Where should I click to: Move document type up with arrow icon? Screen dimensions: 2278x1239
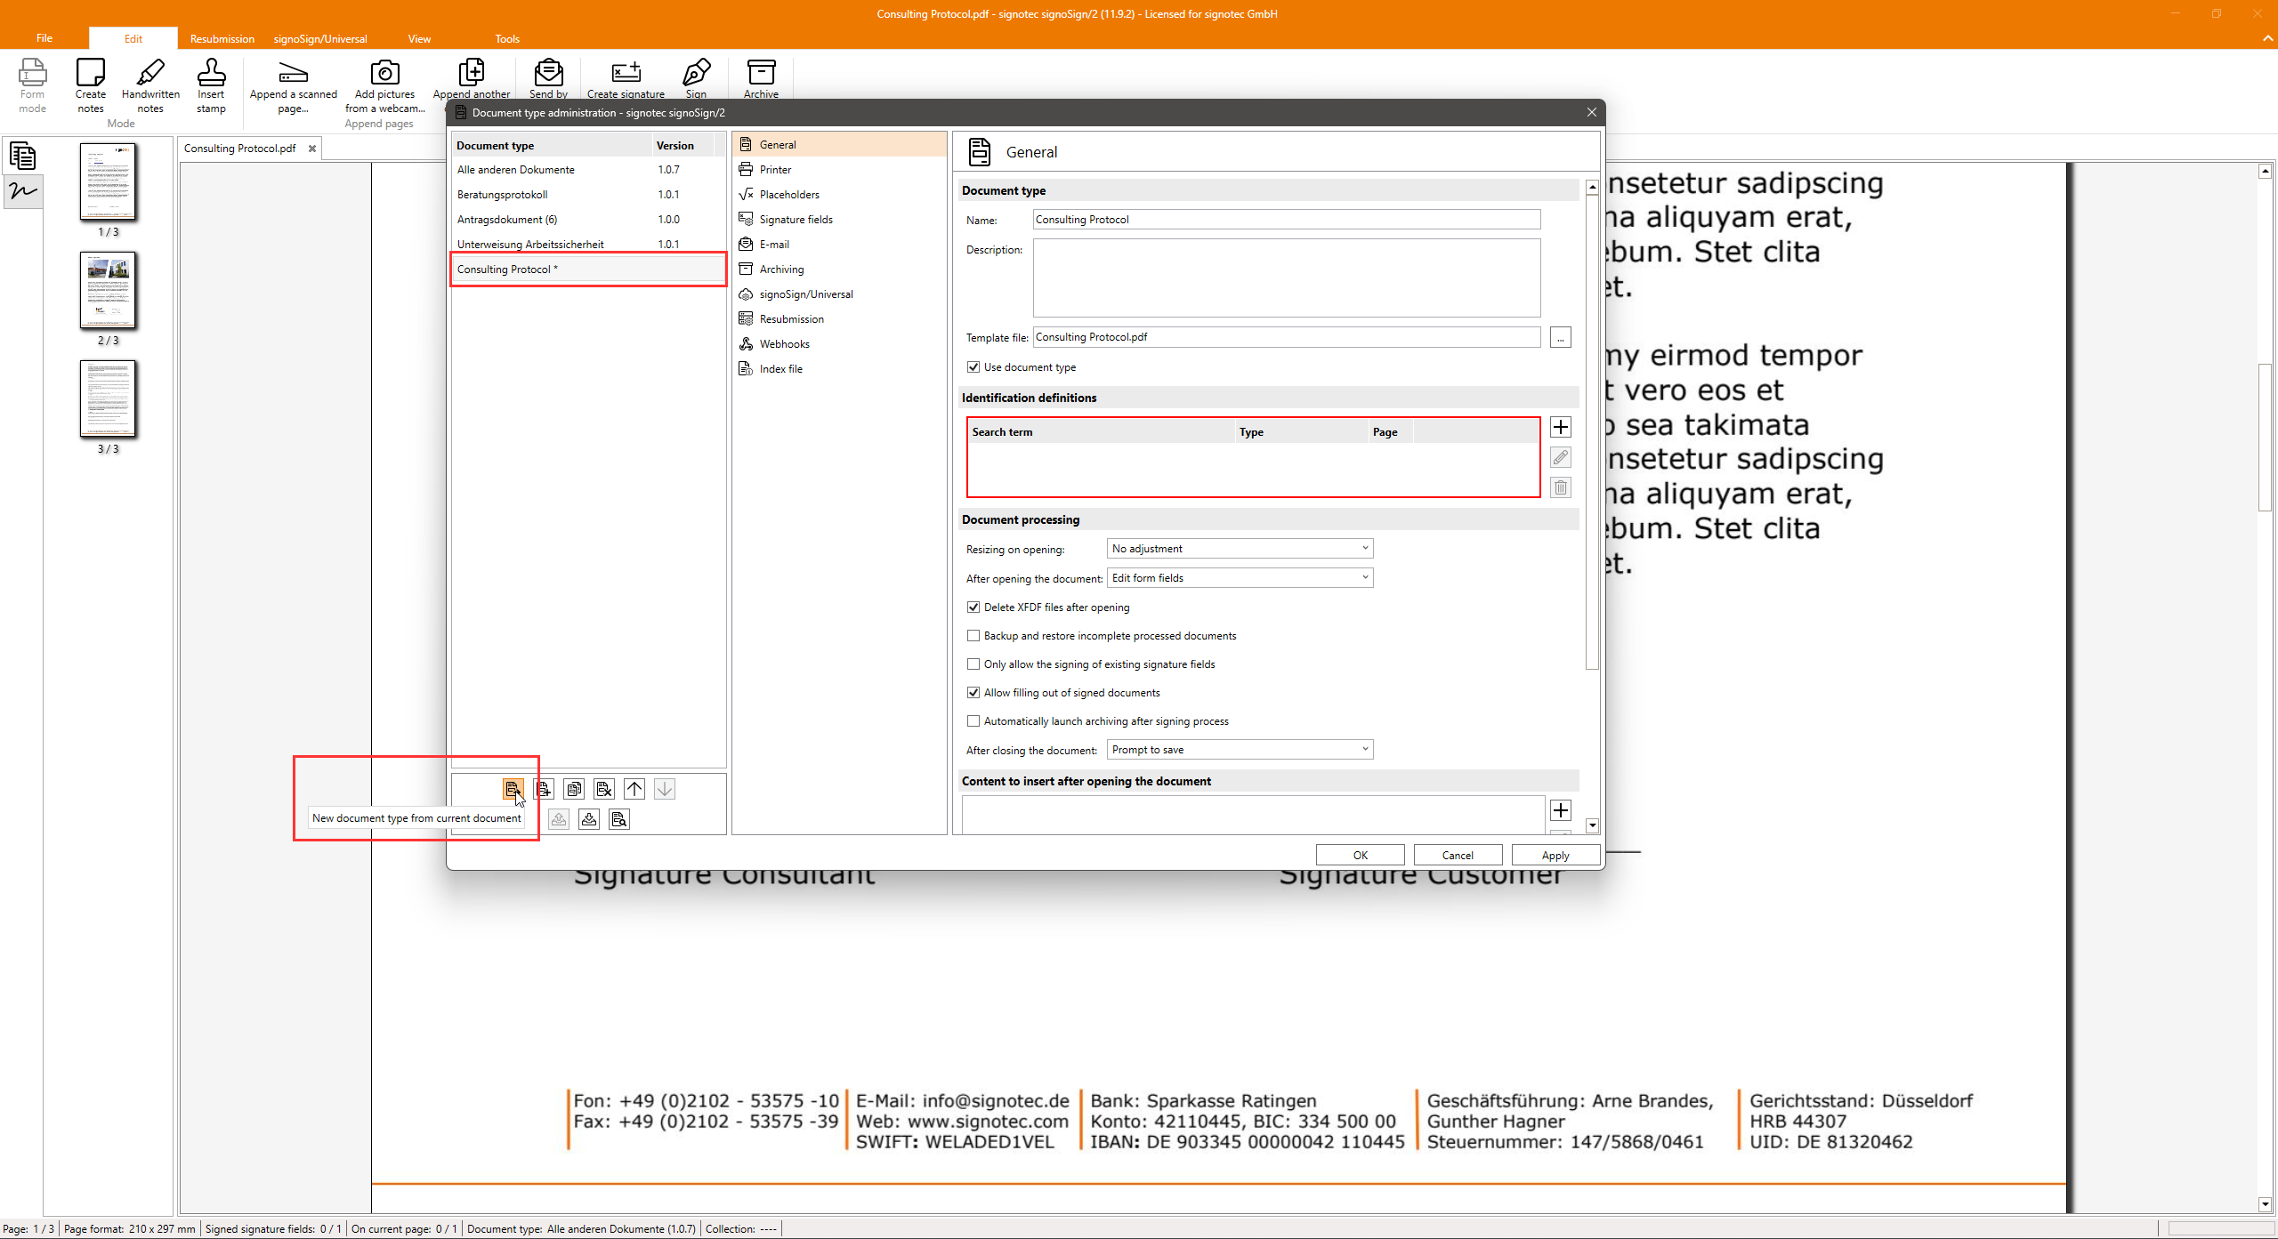click(x=634, y=789)
